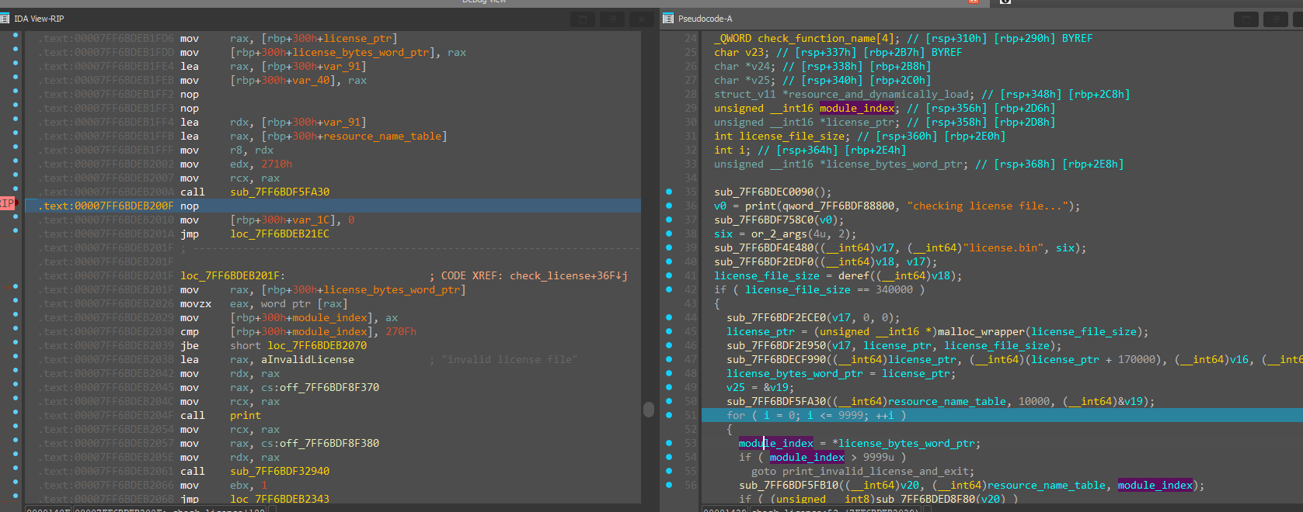Toggle breakpoint dot on pseudocode line 42

[669, 289]
